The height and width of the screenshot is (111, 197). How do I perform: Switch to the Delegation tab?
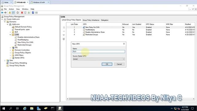coord(105,20)
